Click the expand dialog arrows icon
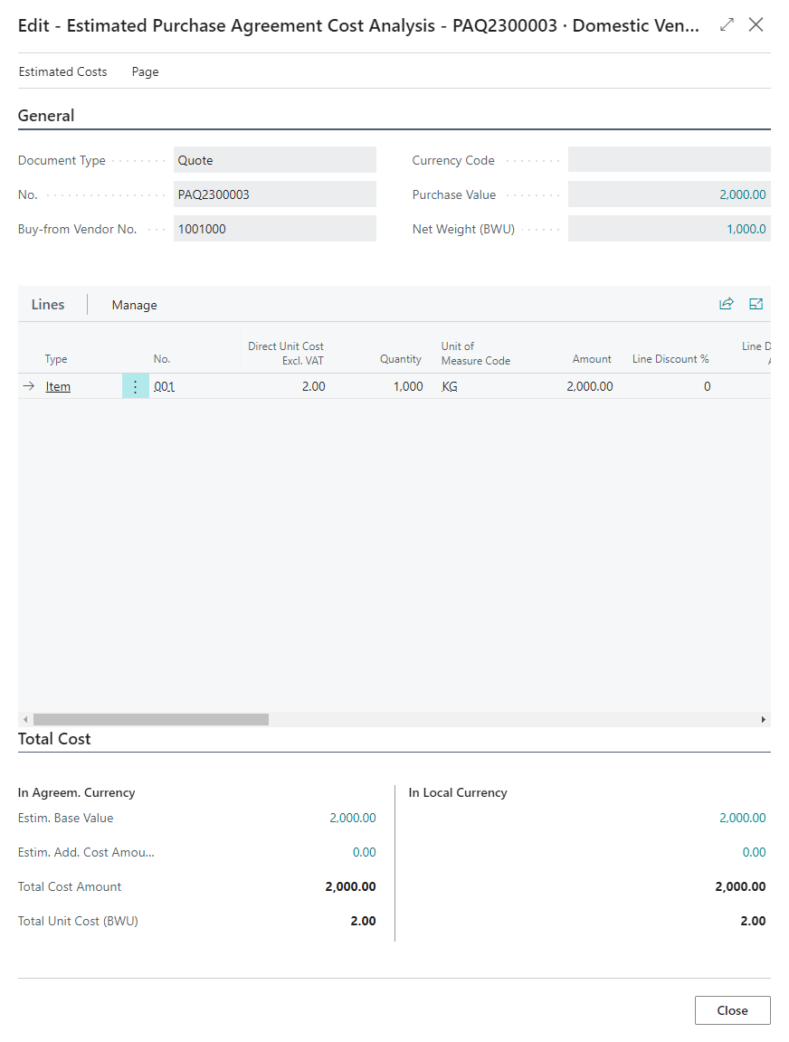 [x=727, y=25]
